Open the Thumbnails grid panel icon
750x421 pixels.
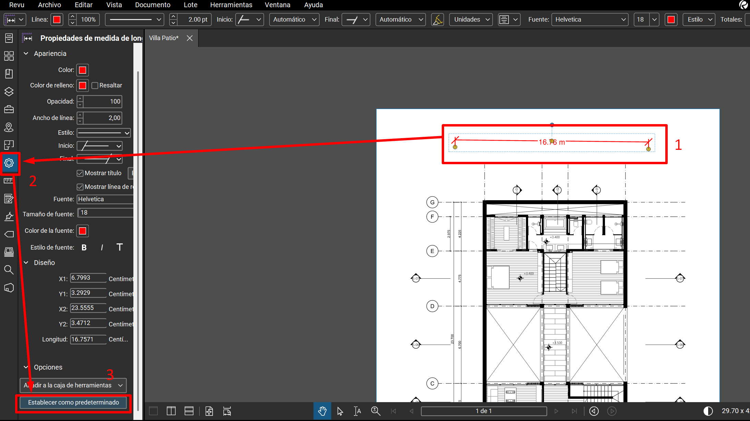pyautogui.click(x=9, y=56)
